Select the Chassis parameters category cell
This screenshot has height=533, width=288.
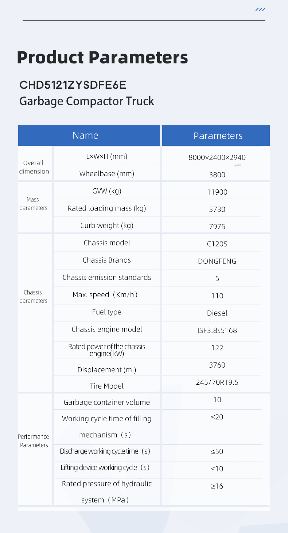coord(33,297)
